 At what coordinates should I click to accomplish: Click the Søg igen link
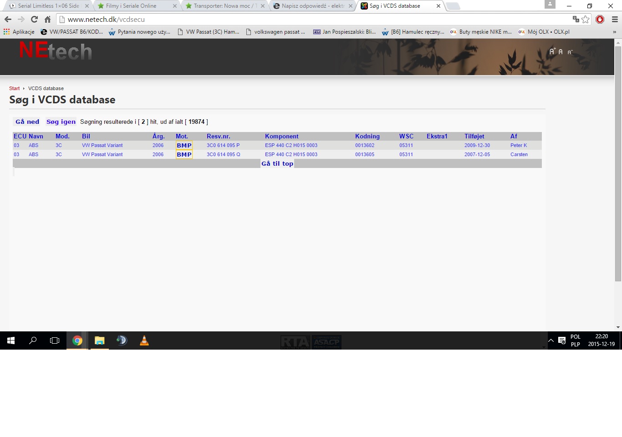click(61, 122)
